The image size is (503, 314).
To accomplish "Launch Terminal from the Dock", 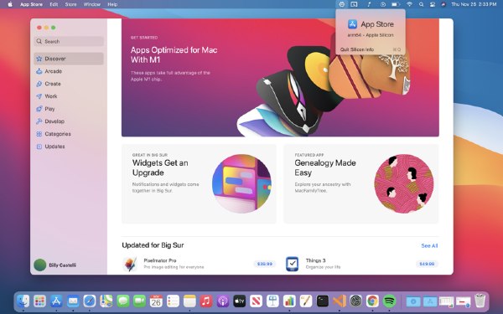I will (323, 301).
